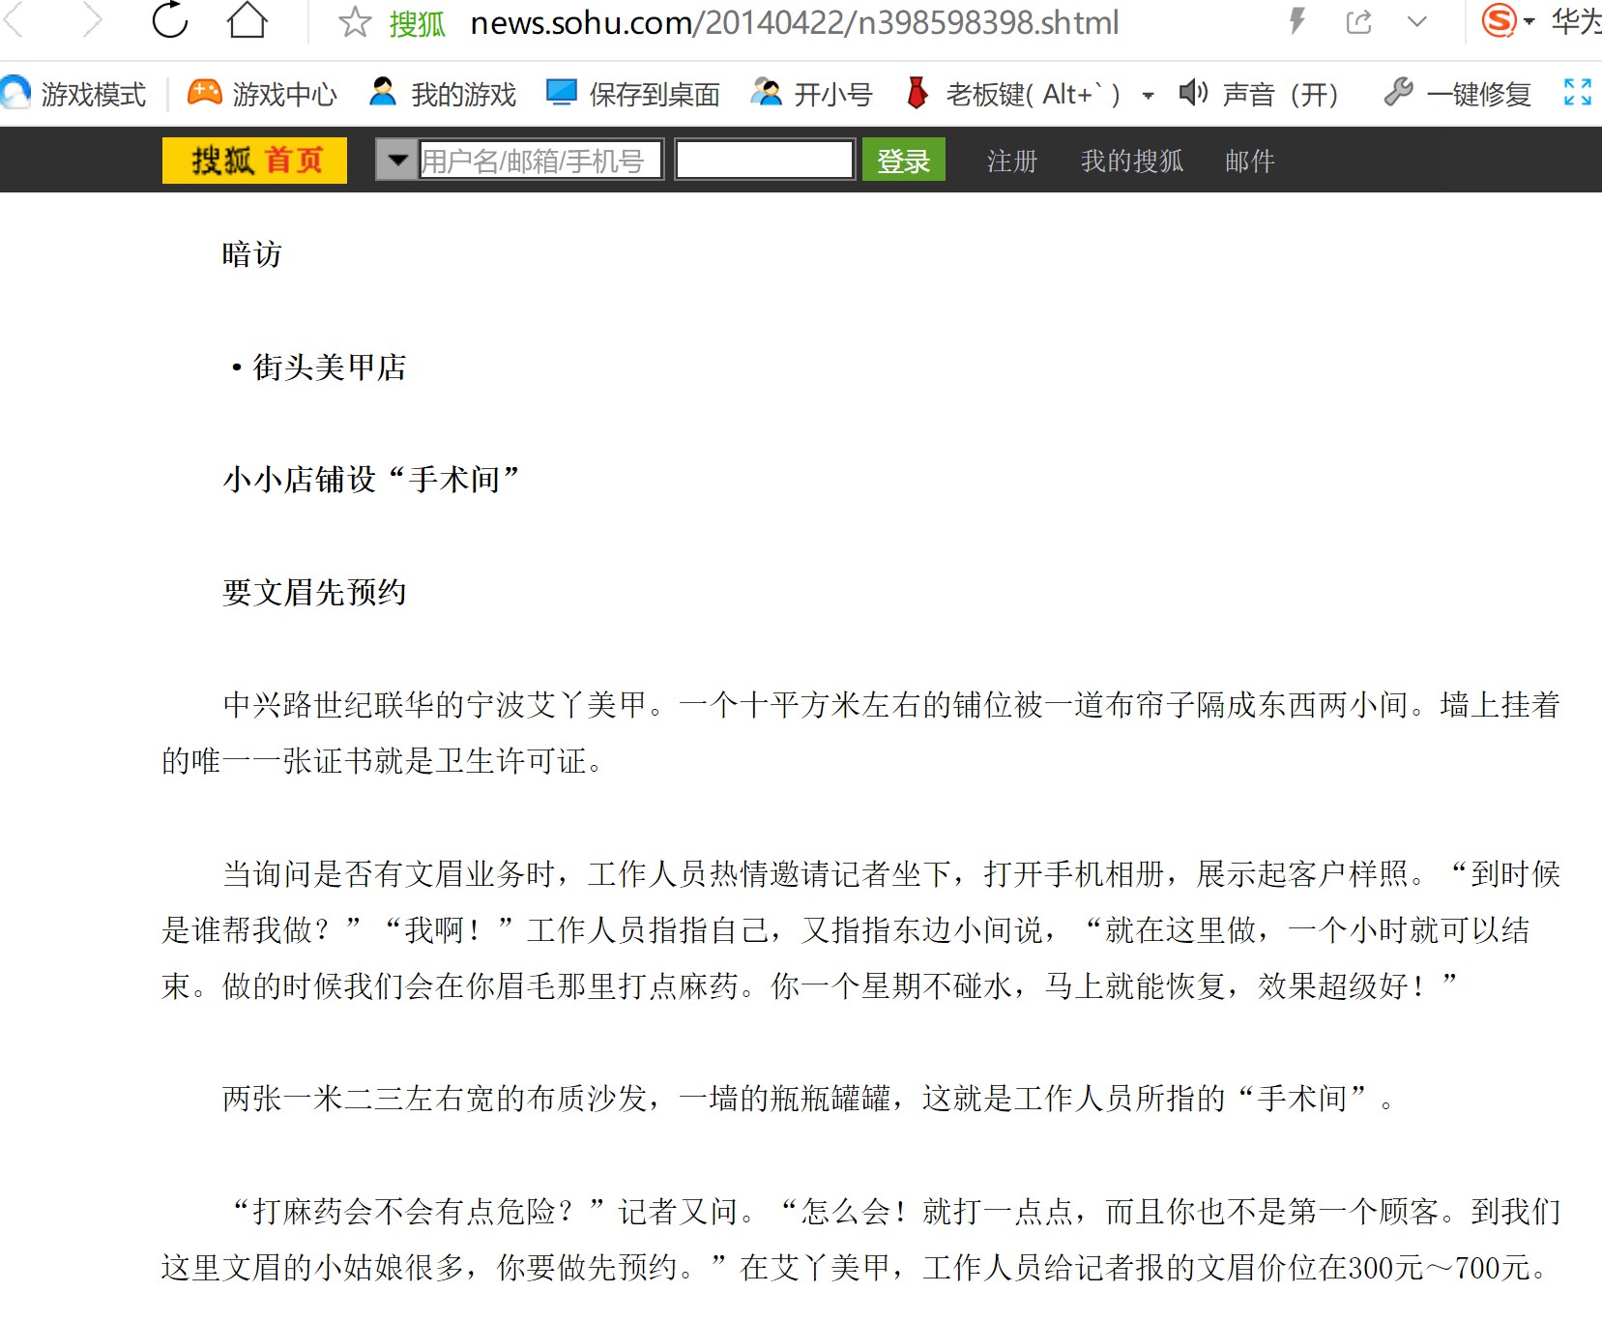Viewport: 1602px width, 1322px height.
Task: Focus the password input field
Action: tap(764, 160)
